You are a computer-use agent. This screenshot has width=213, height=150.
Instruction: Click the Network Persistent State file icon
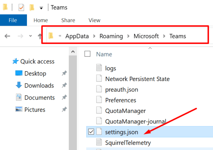coord(99,78)
